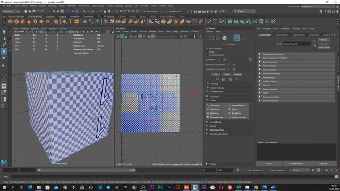Image resolution: width=340 pixels, height=191 pixels.
Task: Click the Planar projection icon
Action: pyautogui.click(x=229, y=109)
